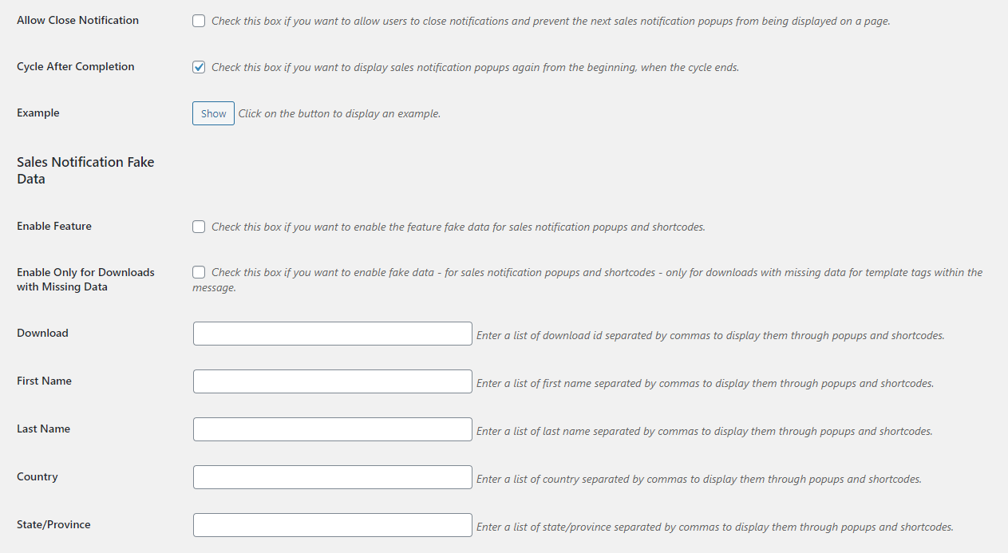Place cursor in State/Province field
Image resolution: width=1008 pixels, height=553 pixels.
333,525
